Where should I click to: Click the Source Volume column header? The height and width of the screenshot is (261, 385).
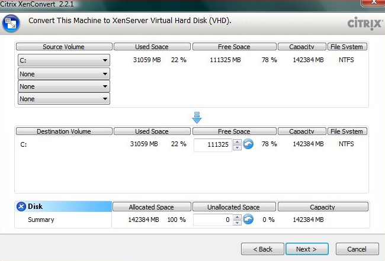63,47
